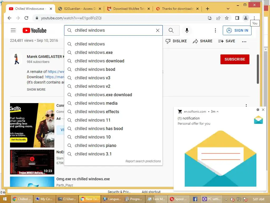The width and height of the screenshot is (270, 203).
Task: Click the SIGN IN button
Action: click(237, 30)
